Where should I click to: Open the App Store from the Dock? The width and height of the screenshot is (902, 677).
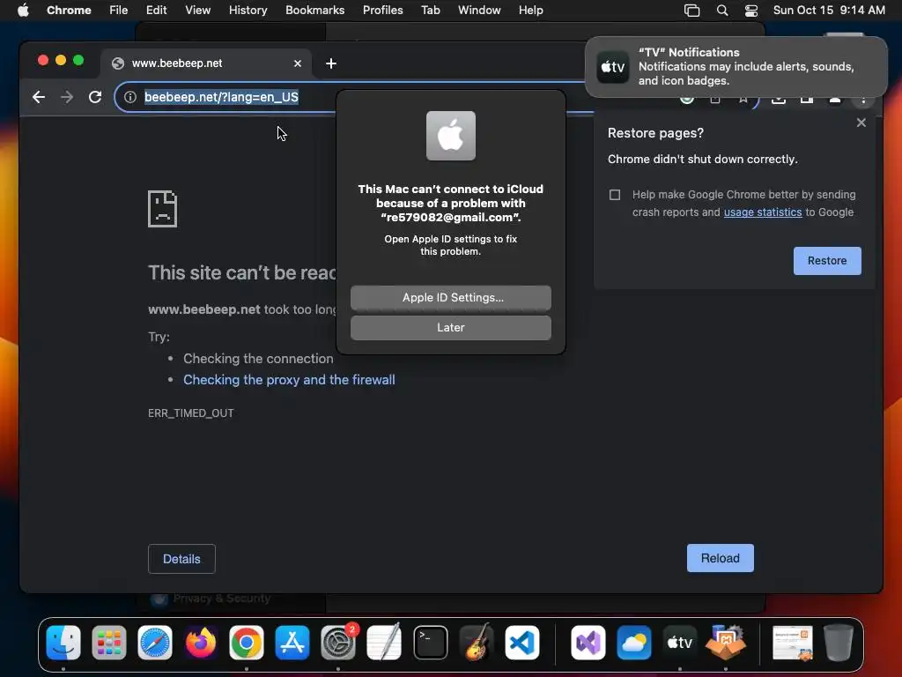point(292,642)
